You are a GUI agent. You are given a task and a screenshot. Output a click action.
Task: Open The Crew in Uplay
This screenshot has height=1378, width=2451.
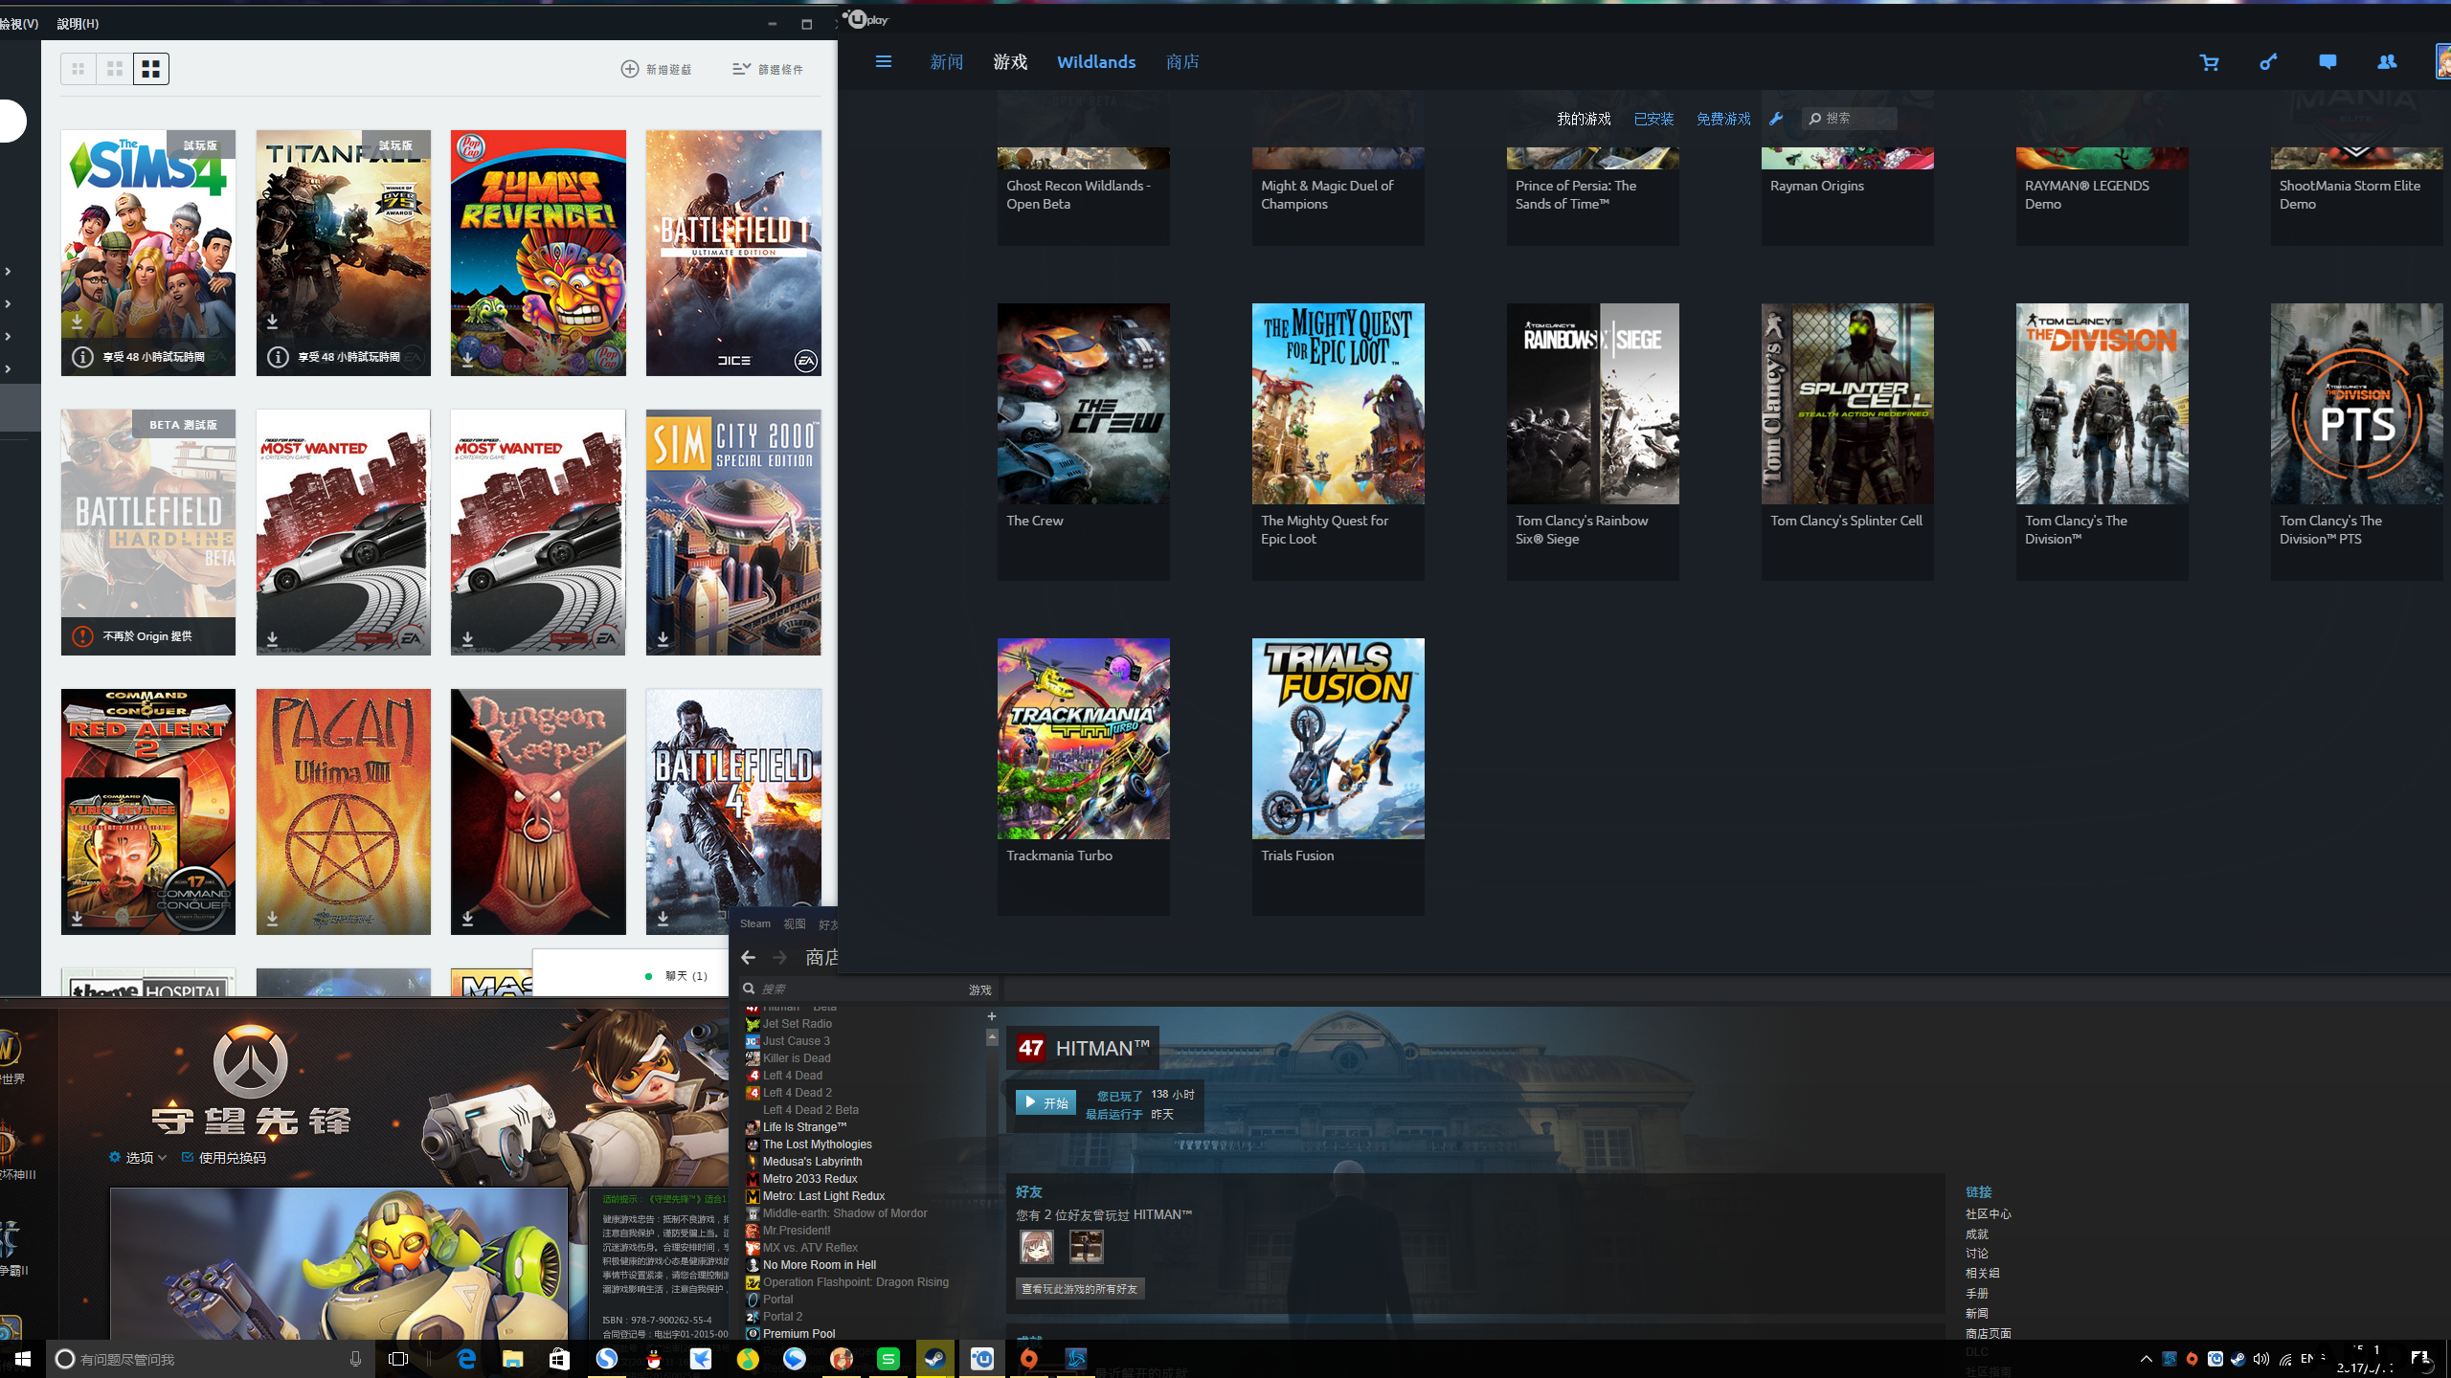click(x=1083, y=441)
